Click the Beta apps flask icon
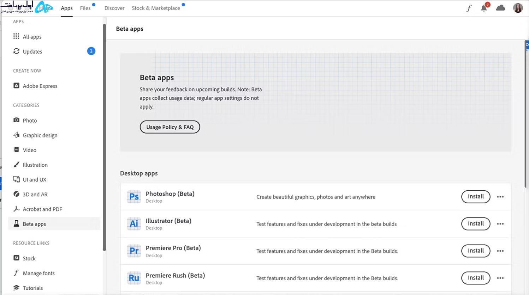The image size is (529, 295). coord(16,224)
